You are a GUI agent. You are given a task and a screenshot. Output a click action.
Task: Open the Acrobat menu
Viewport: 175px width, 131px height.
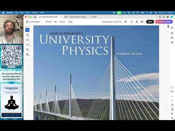tap(10, 13)
